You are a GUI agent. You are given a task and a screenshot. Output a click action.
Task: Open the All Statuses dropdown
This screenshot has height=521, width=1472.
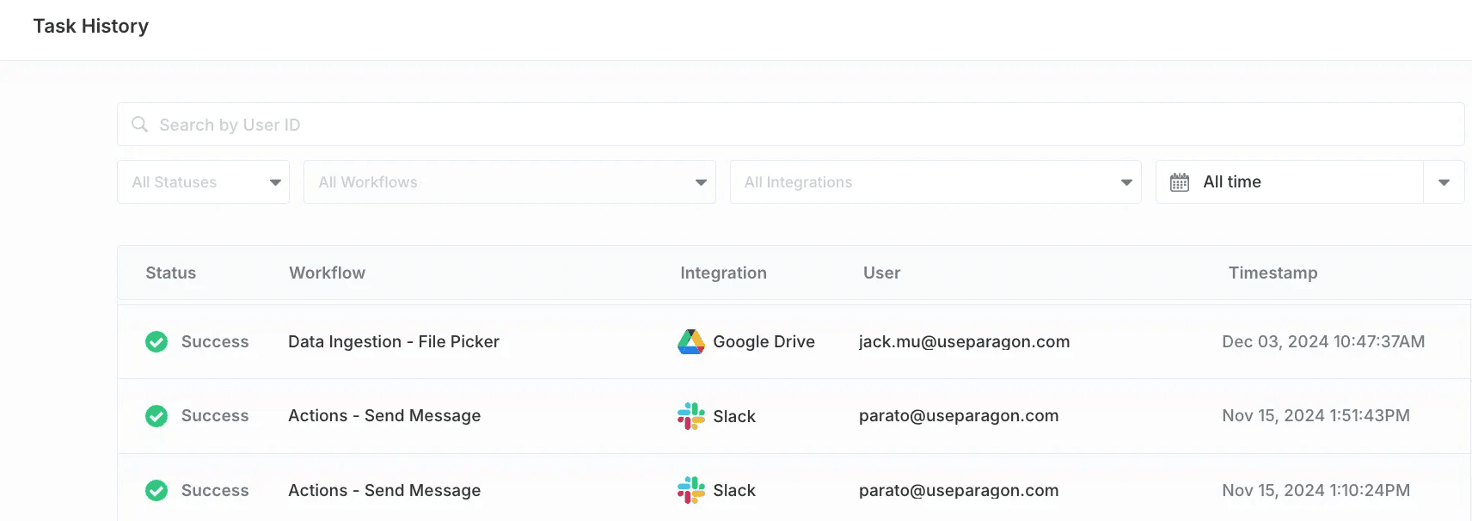pos(203,182)
